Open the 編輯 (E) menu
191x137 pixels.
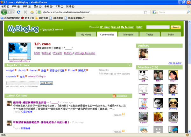16,7
